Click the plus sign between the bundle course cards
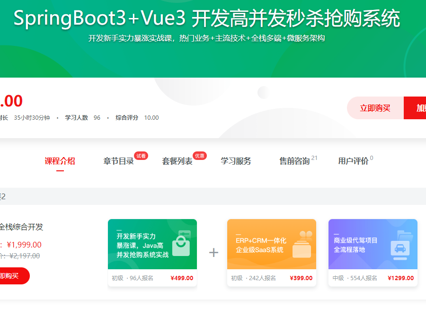This screenshot has height=309, width=426. click(213, 252)
